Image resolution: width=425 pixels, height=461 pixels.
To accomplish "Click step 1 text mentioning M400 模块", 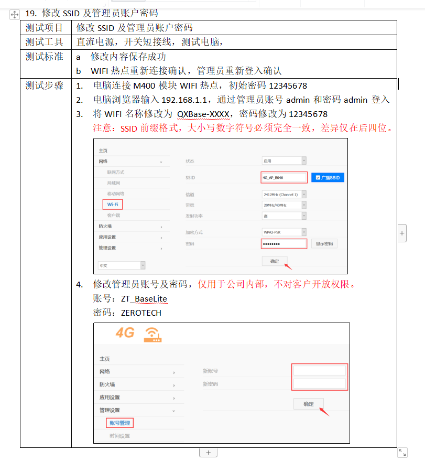I will pos(200,85).
